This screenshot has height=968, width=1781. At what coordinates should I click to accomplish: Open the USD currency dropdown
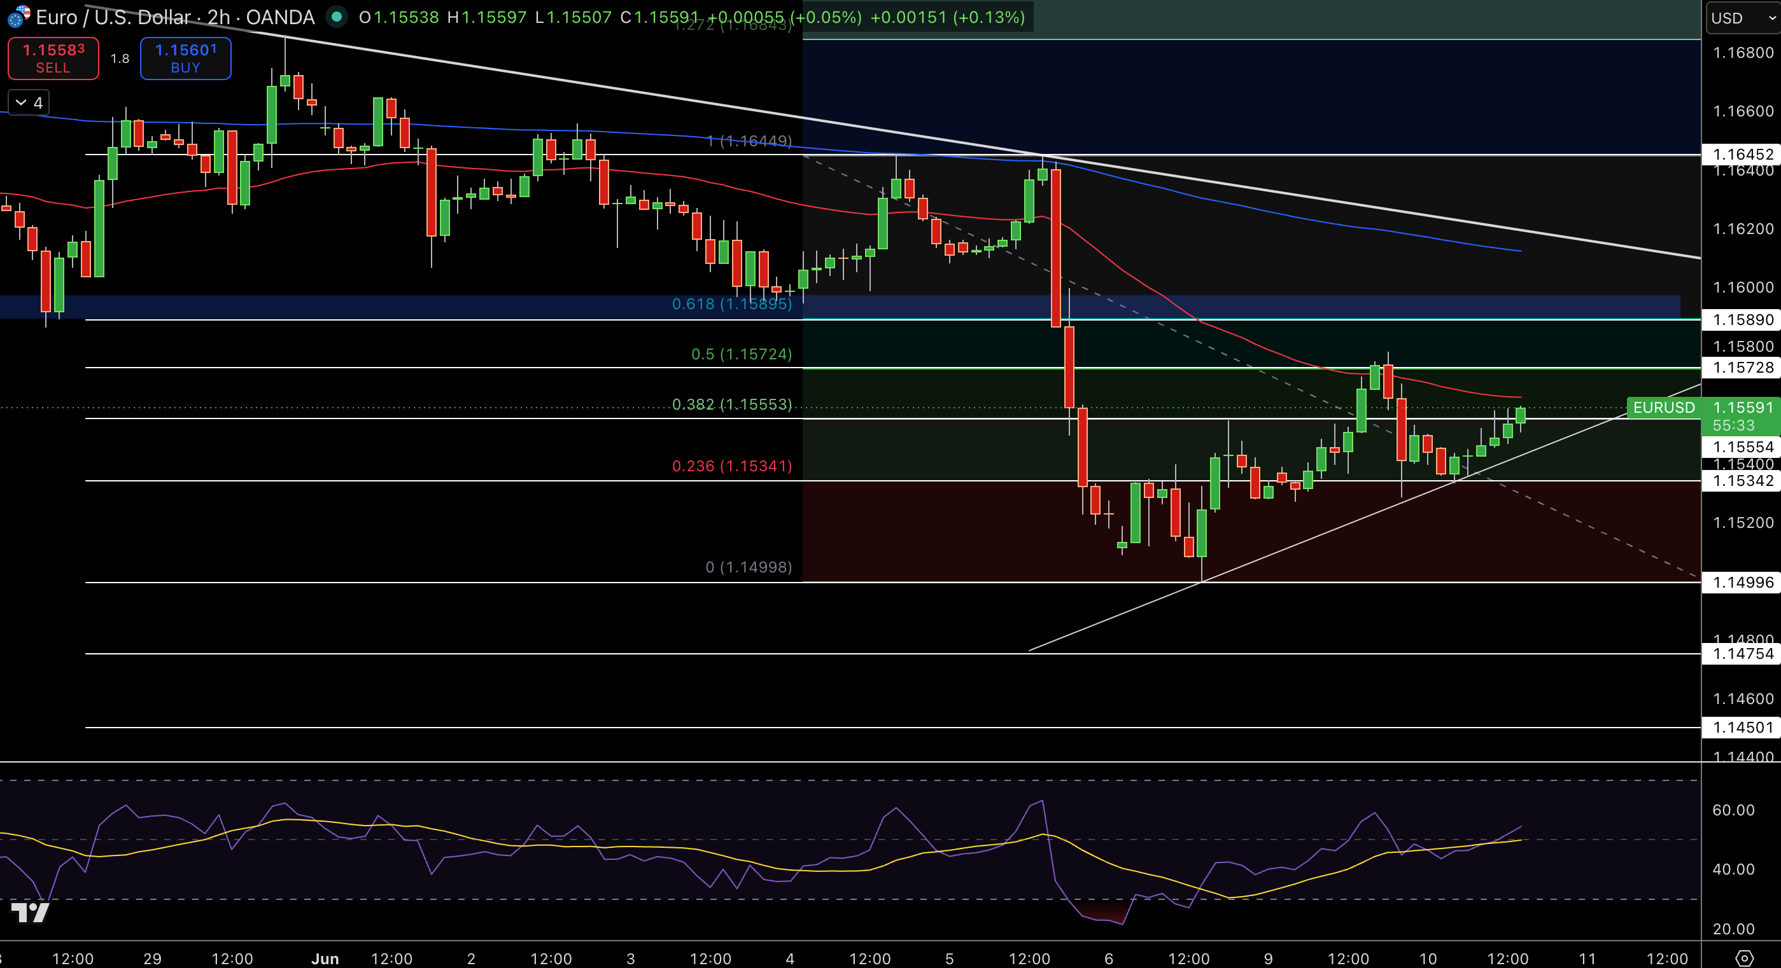coord(1743,18)
